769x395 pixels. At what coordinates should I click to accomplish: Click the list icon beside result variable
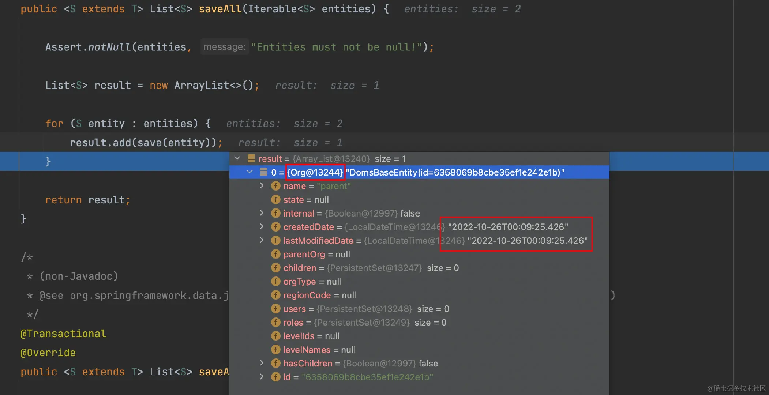point(251,159)
